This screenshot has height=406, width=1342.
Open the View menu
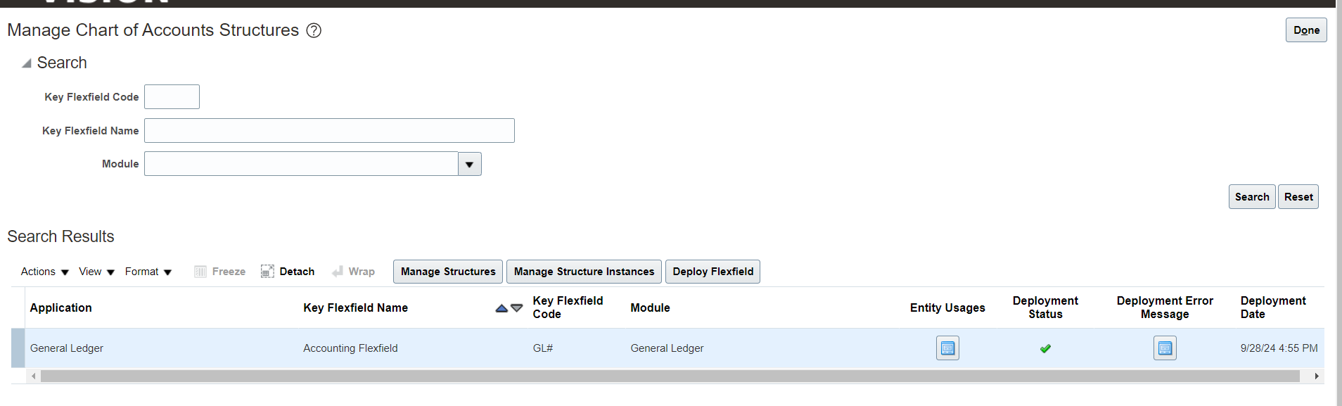96,272
